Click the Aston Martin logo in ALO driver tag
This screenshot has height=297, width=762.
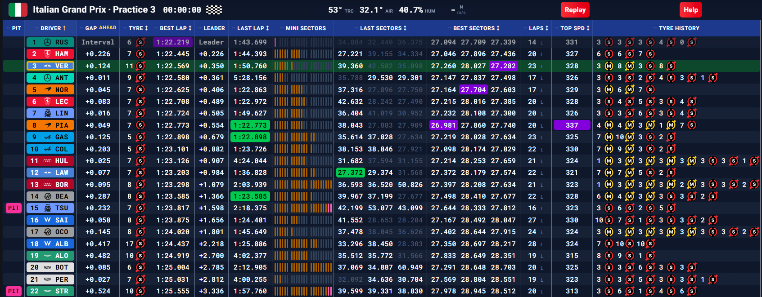tap(47, 256)
